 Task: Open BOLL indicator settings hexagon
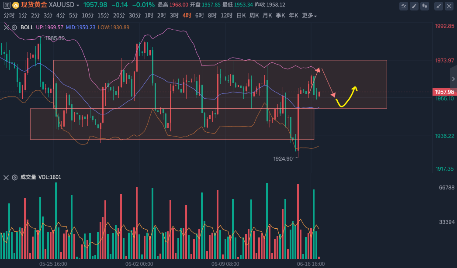14,27
